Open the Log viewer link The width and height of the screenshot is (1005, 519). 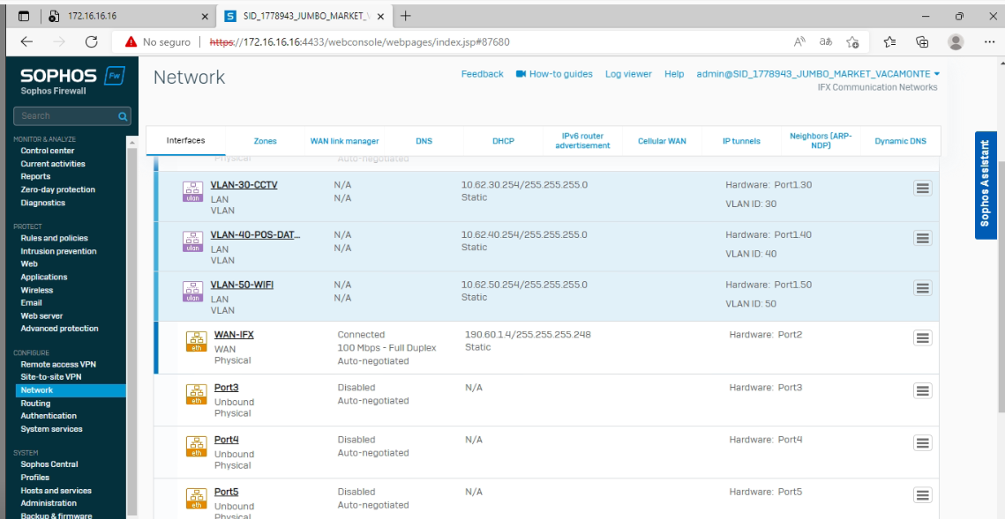point(628,74)
